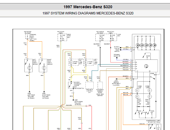The width and height of the screenshot is (170, 130).
Task: Select Fuse 11 in the rear fuse box
Action: tap(61, 37)
